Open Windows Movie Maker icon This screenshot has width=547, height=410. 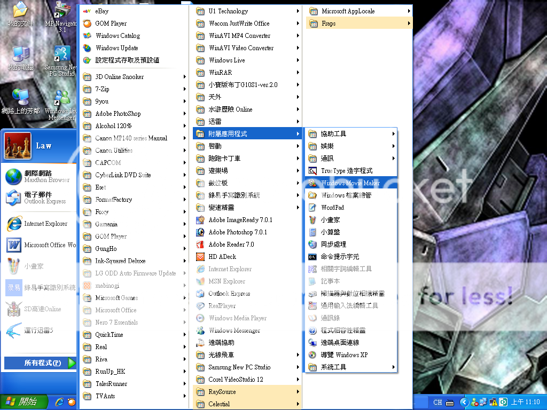click(x=312, y=183)
